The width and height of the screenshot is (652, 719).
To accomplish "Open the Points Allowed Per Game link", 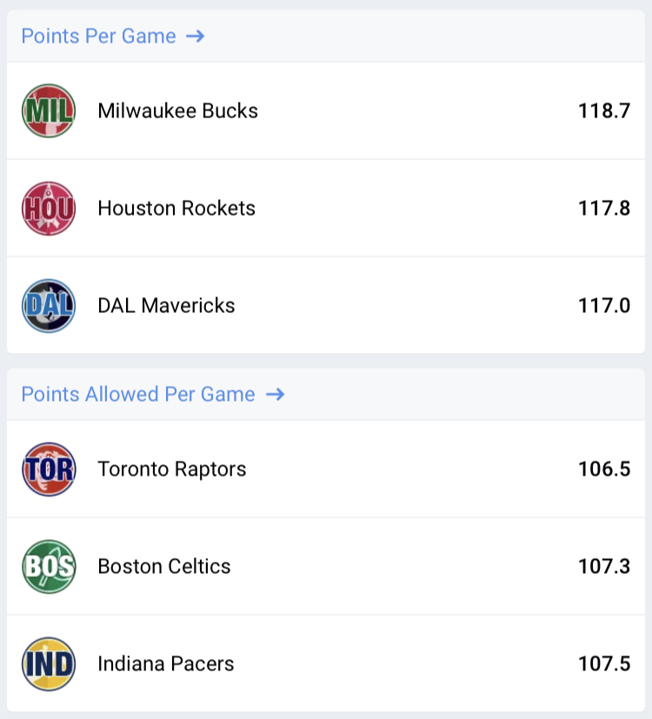I will pos(138,395).
